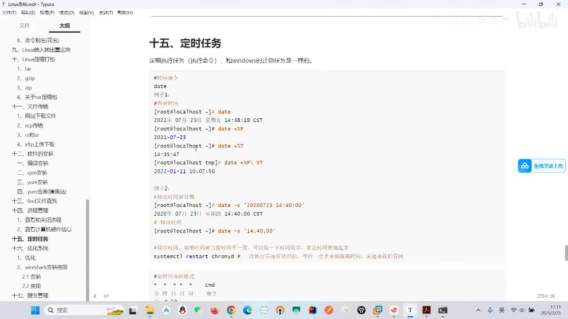Click the outline panel scrollbar
The height and width of the screenshot is (319, 568).
point(87,249)
